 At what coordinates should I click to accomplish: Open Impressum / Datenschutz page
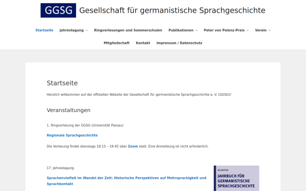(179, 43)
